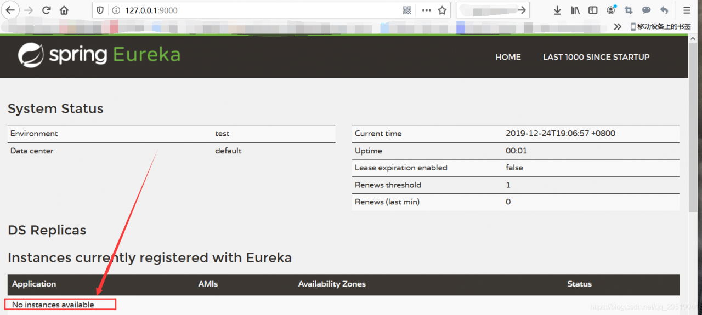Bookmark this page with the star icon
702x315 pixels.
point(442,10)
